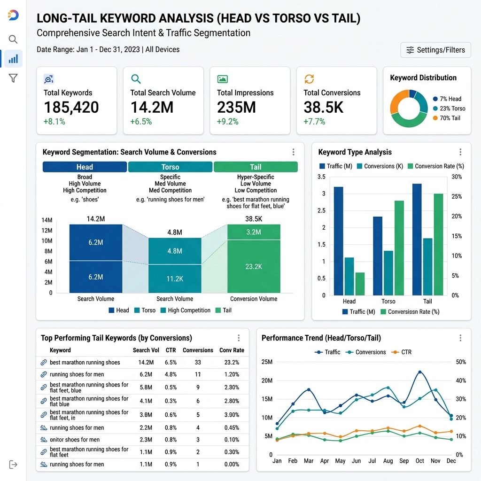Click the Total Impressions image icon
The width and height of the screenshot is (481, 481).
point(222,79)
